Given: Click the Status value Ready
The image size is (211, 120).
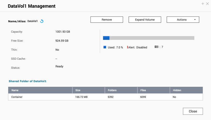Looking at the screenshot, I should point(59,66).
